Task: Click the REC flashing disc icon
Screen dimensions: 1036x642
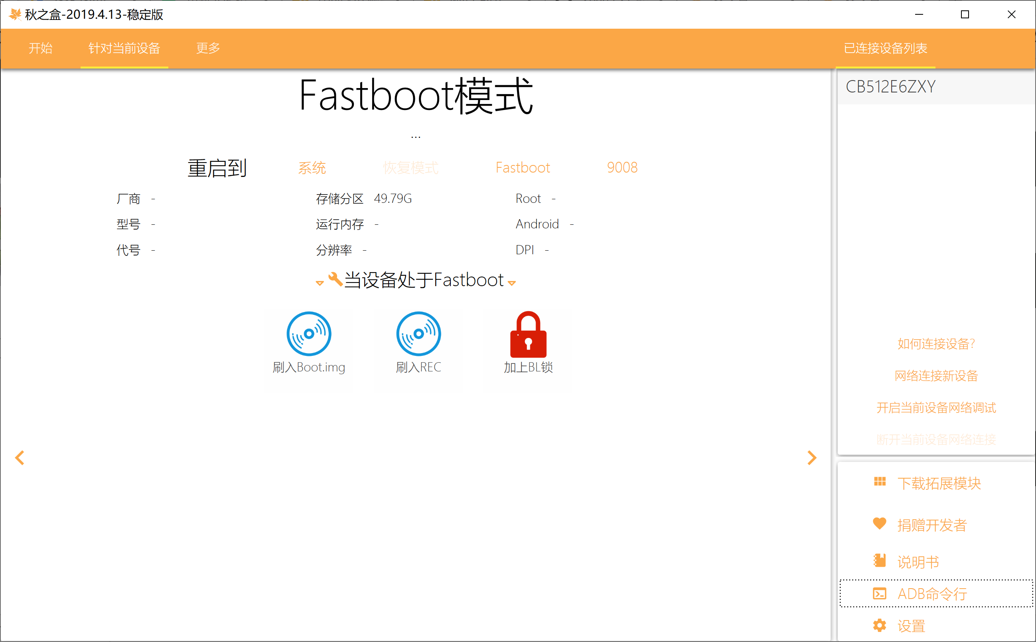Action: 418,334
